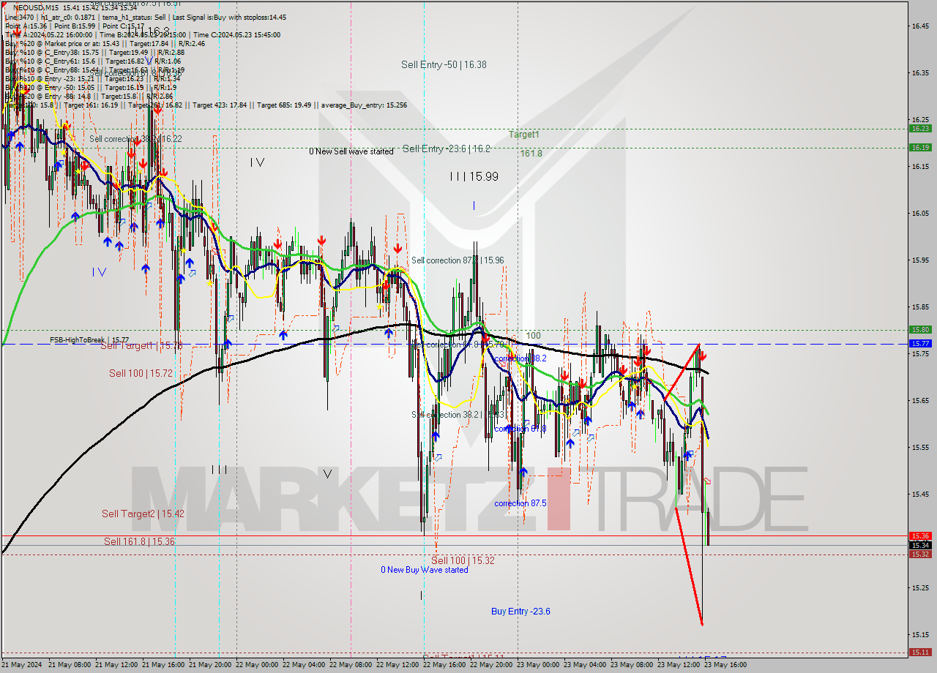Click the blue 'correction 87.5' label

520,503
